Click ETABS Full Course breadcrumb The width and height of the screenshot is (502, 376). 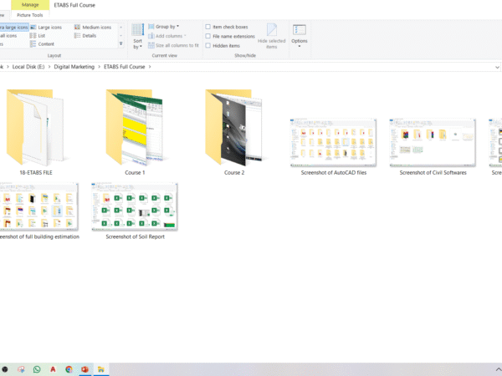coord(124,67)
